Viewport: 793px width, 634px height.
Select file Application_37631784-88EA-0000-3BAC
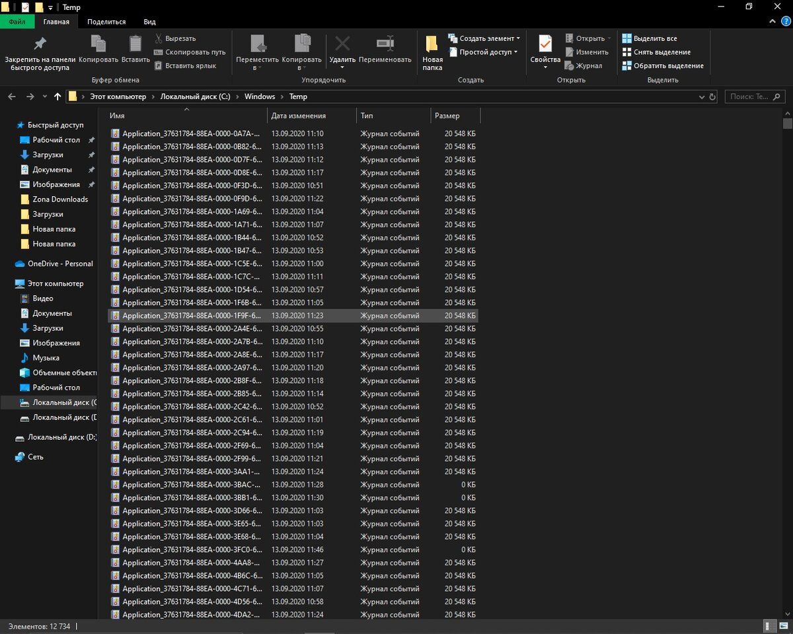tap(293, 485)
